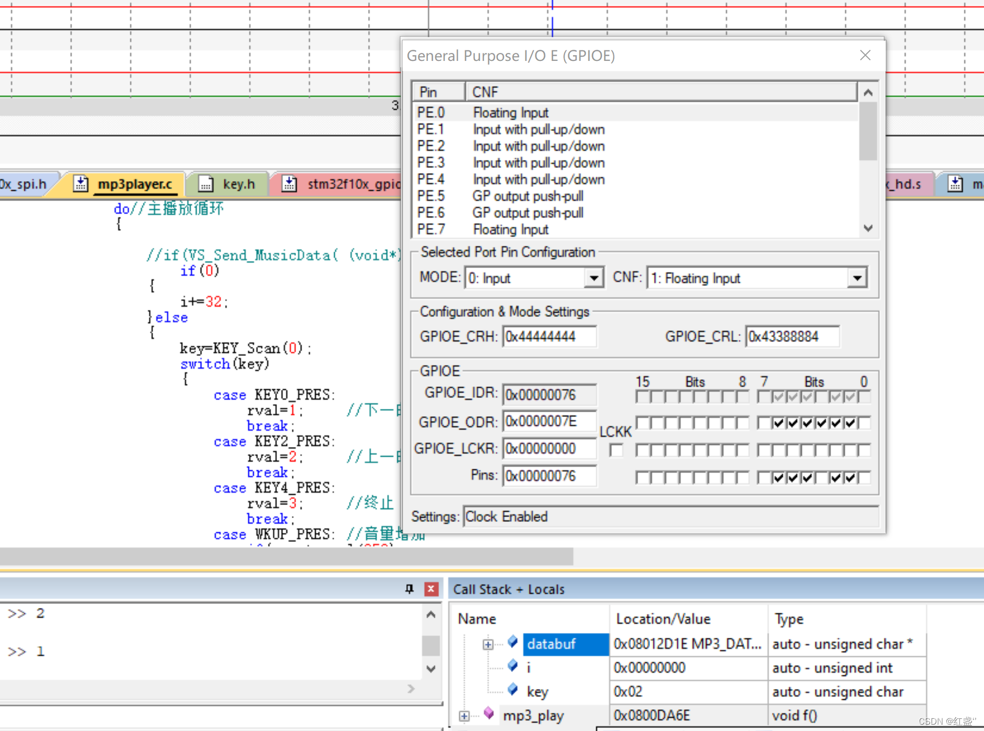Viewport: 984px width, 731px height.
Task: Click the mp3_play function diamond icon
Action: pyautogui.click(x=488, y=714)
